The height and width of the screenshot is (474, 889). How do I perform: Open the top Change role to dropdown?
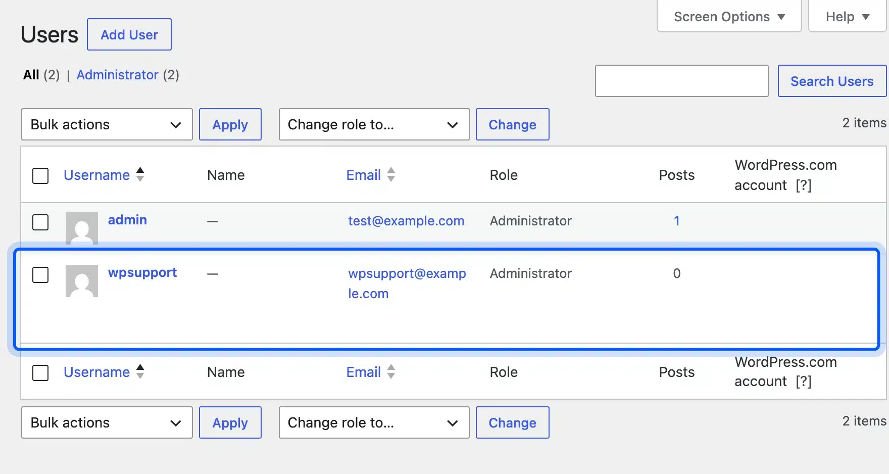[x=374, y=124]
